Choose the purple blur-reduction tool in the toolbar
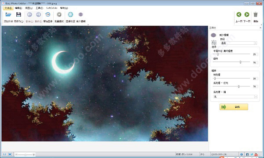The image size is (264, 158). click(81, 14)
